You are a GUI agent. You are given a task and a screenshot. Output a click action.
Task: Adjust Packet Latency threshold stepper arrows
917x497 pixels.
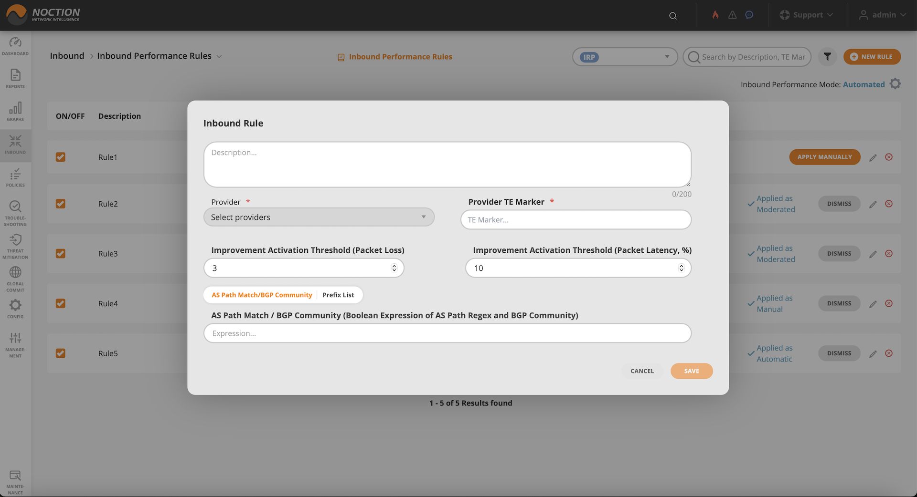tap(682, 268)
